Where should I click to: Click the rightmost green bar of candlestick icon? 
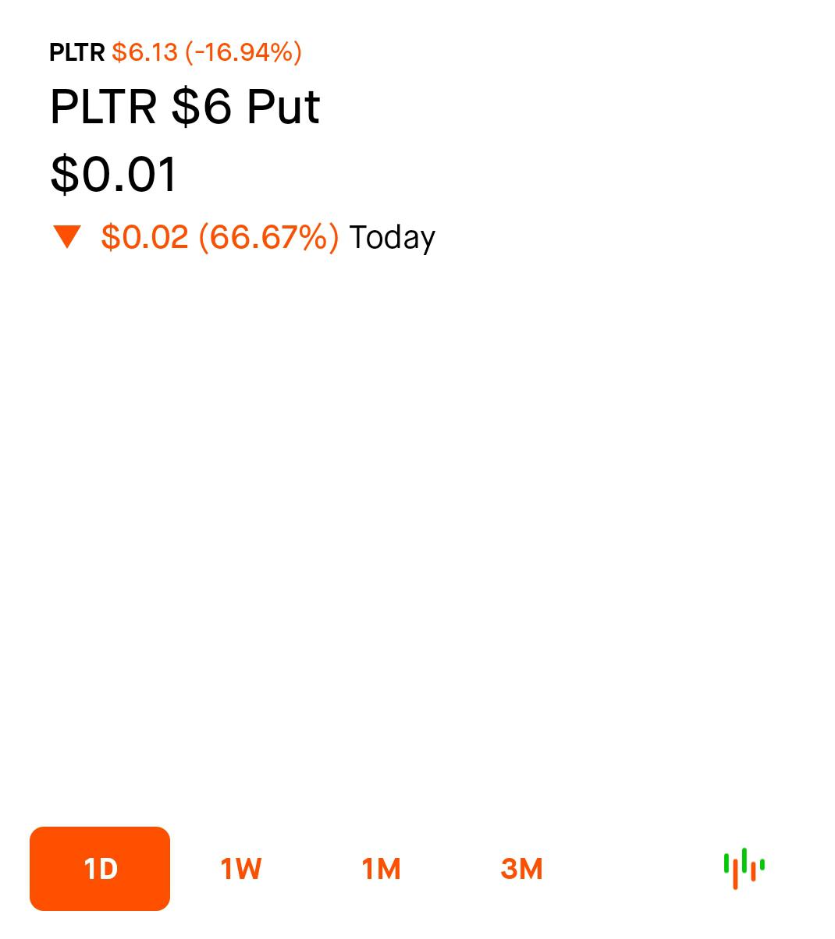pyautogui.click(x=762, y=864)
